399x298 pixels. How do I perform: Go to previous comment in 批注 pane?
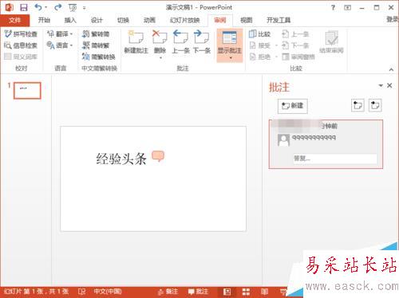[358, 105]
